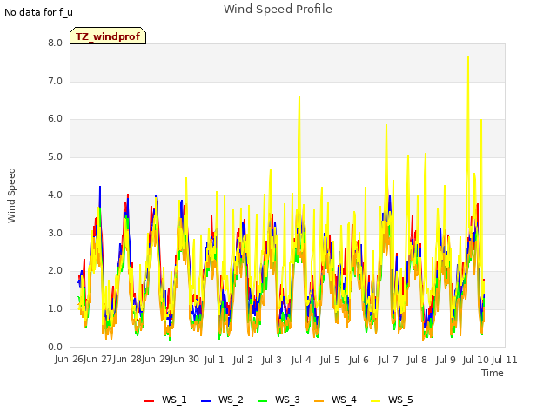Screen dimensions: 557x417
Task: Click the WS_4 orange legend swatch
Action: [x=319, y=400]
